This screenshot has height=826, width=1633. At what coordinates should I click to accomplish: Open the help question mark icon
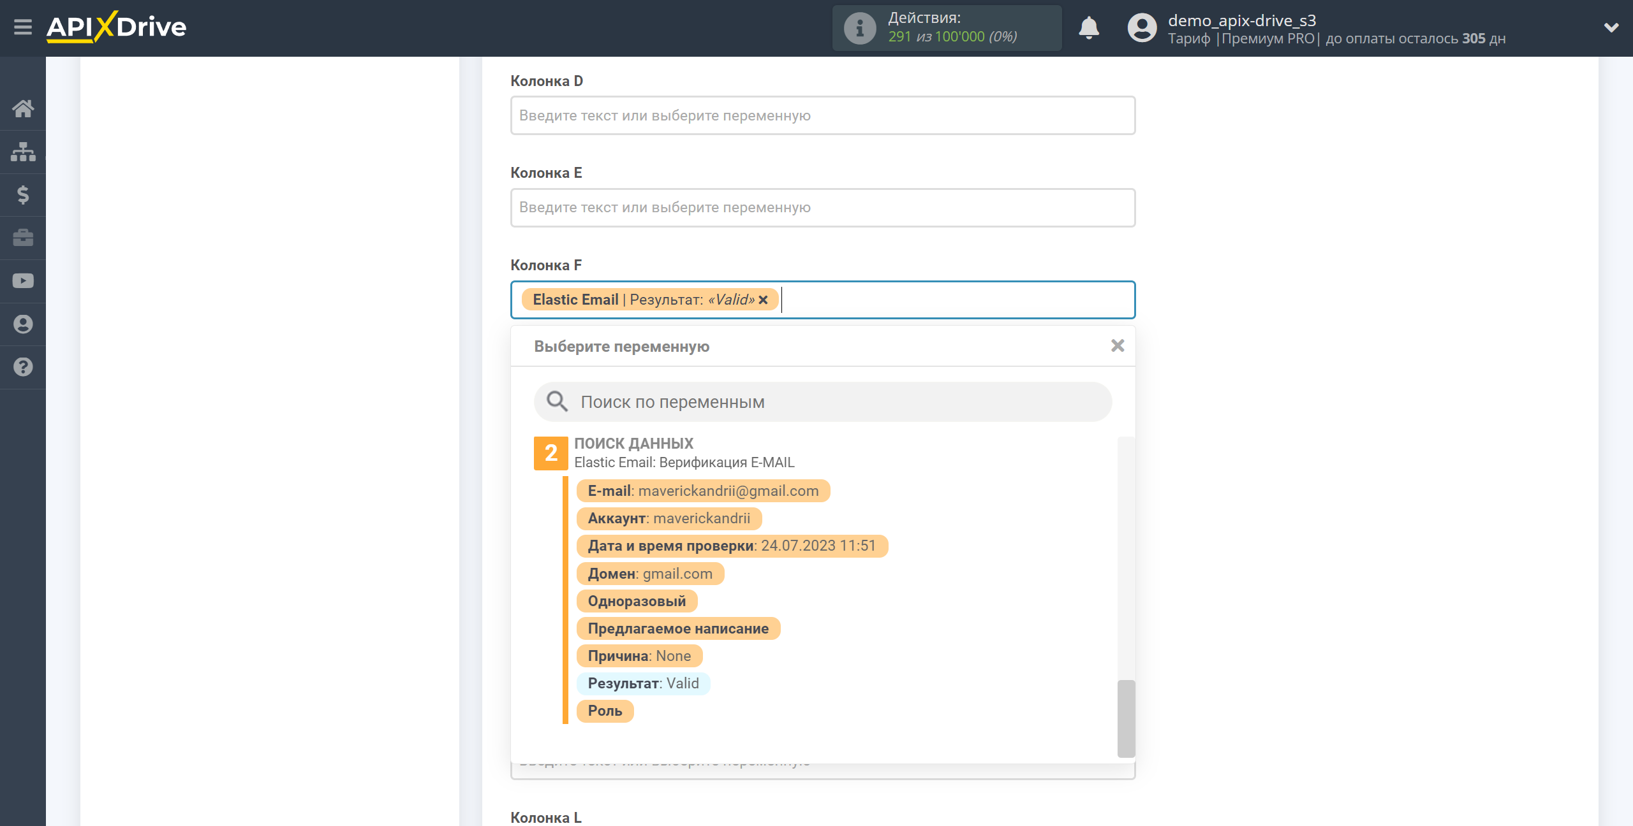[23, 367]
